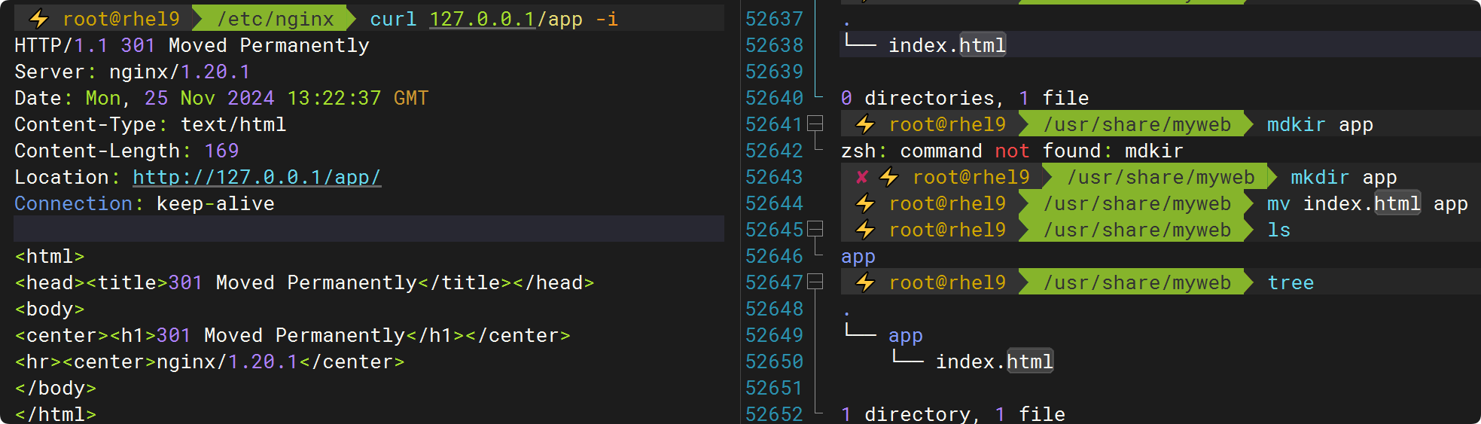Click the app directory in tree output
The image size is (1481, 424).
click(x=905, y=335)
